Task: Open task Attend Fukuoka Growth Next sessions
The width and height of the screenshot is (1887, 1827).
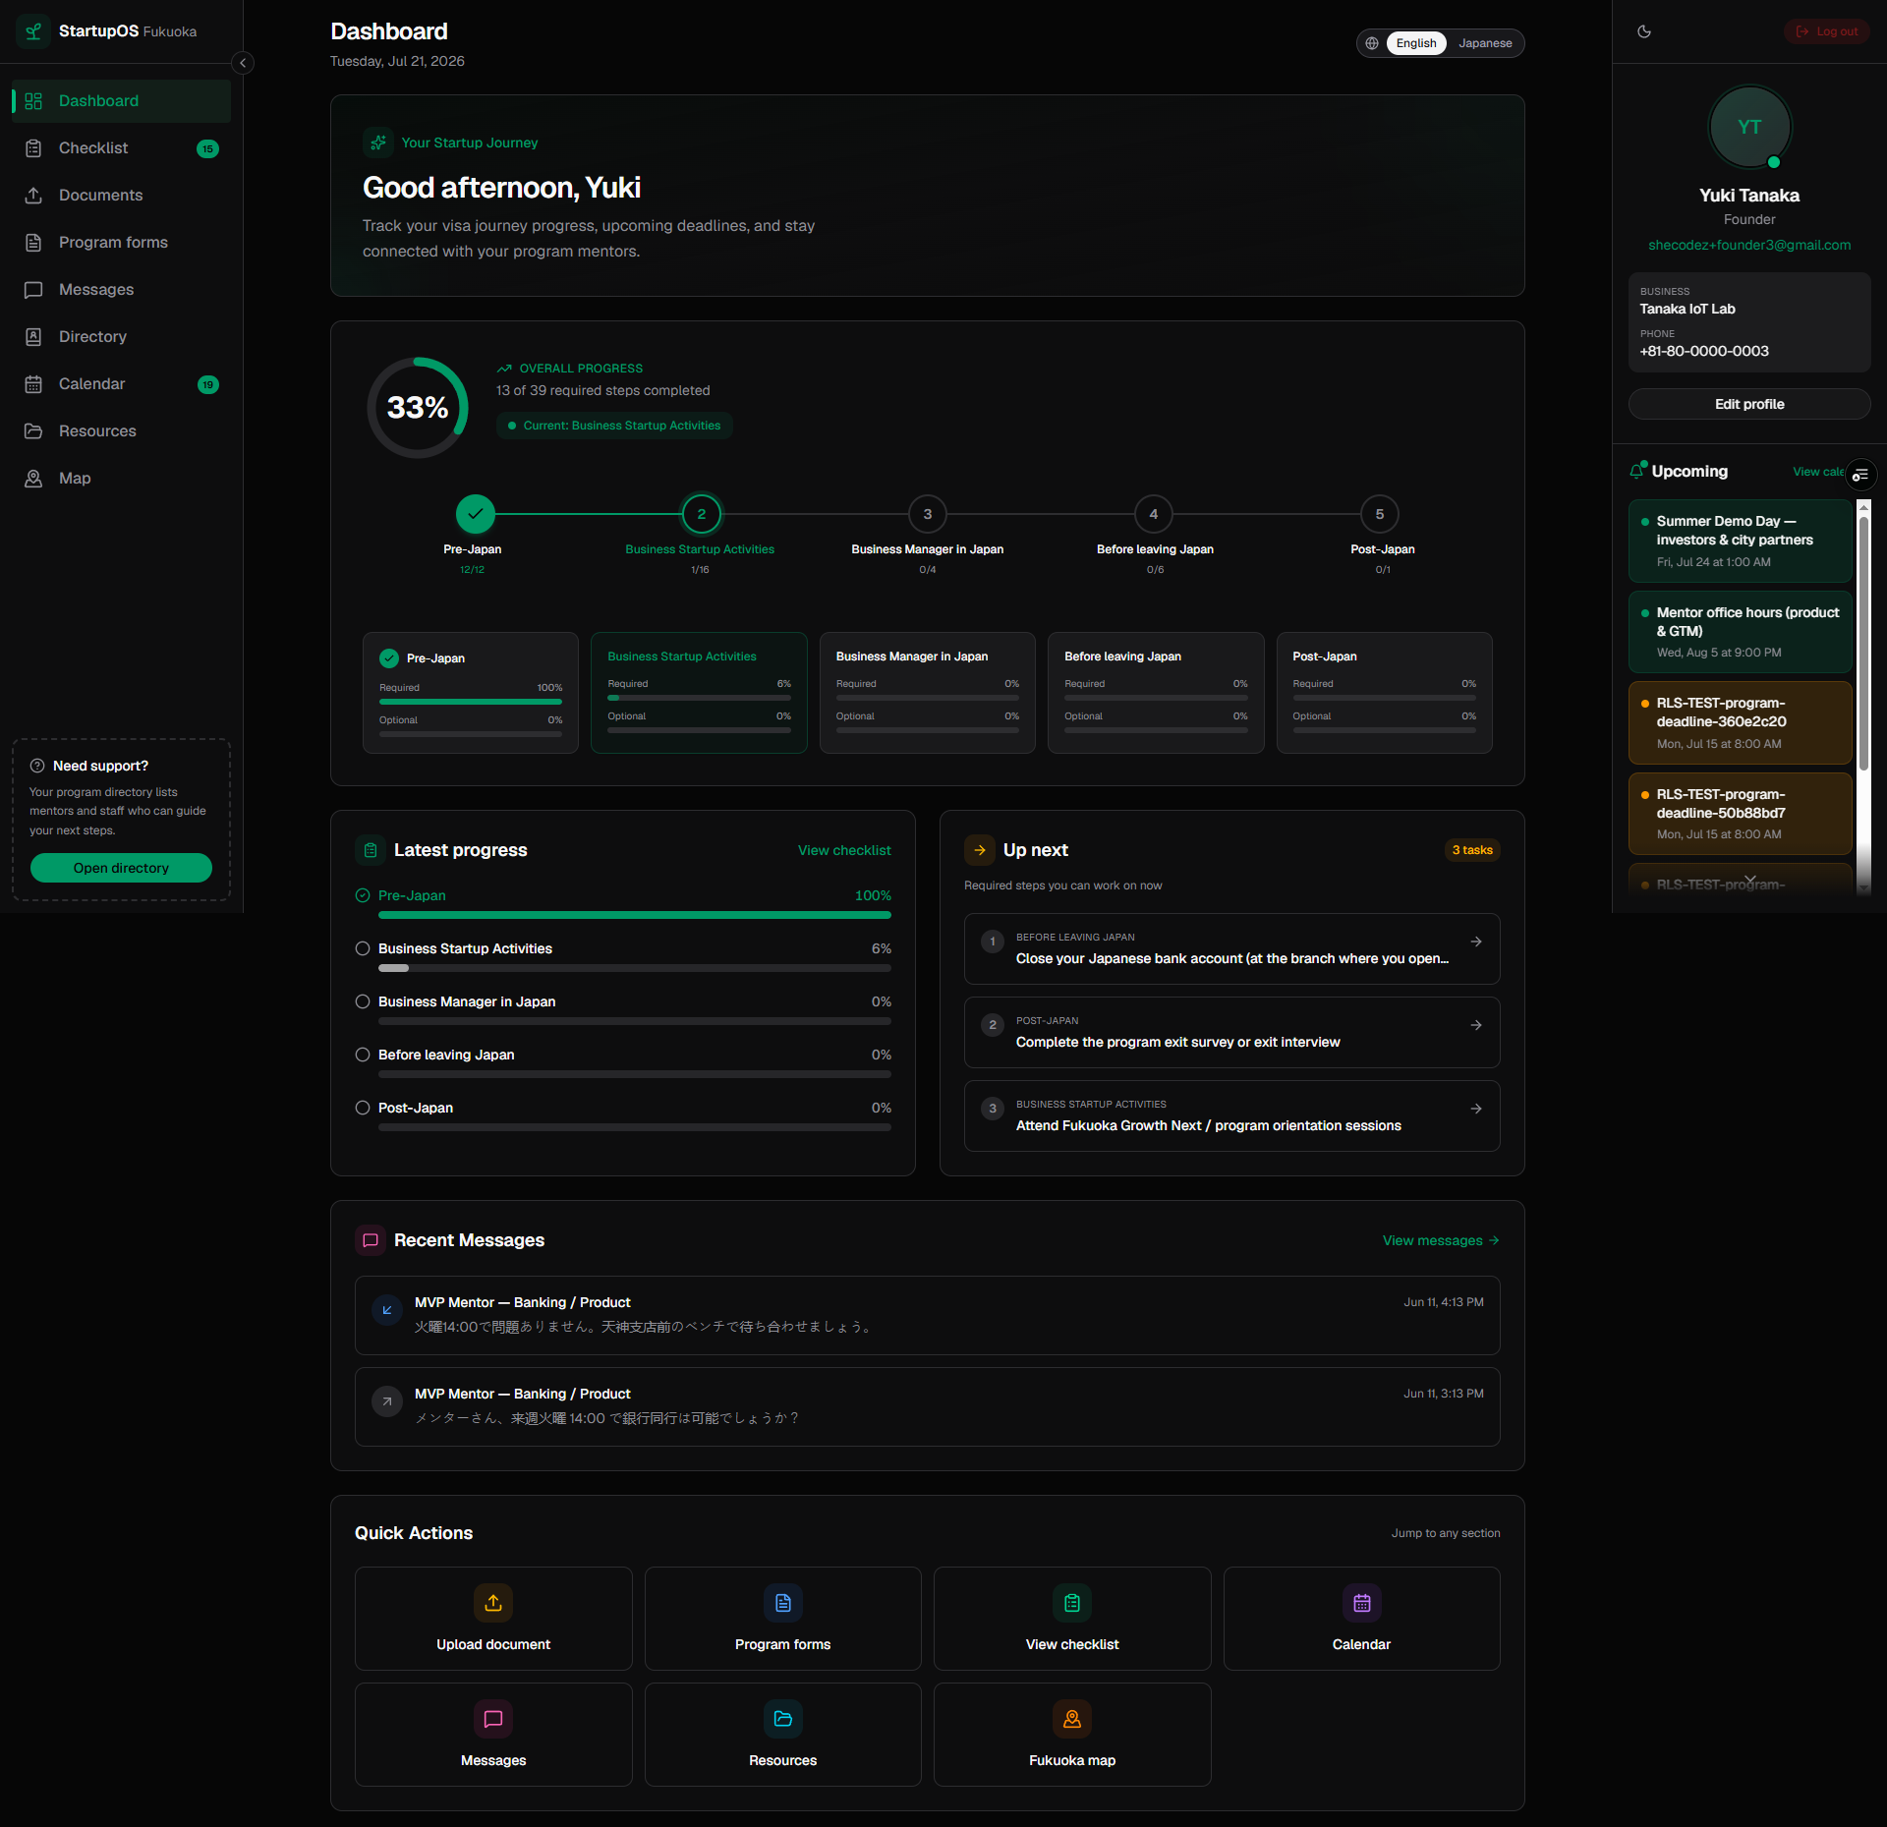Action: tap(1232, 1115)
